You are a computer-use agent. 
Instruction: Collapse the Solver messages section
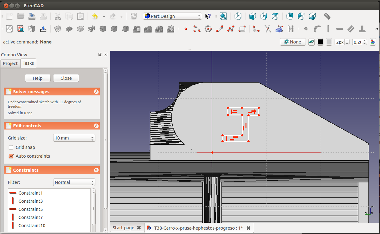[96, 92]
